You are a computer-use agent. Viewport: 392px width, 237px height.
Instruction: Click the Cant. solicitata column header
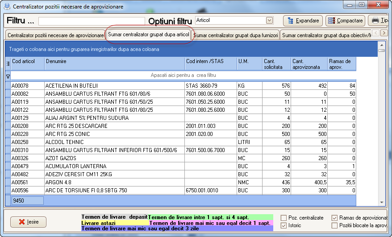point(277,64)
